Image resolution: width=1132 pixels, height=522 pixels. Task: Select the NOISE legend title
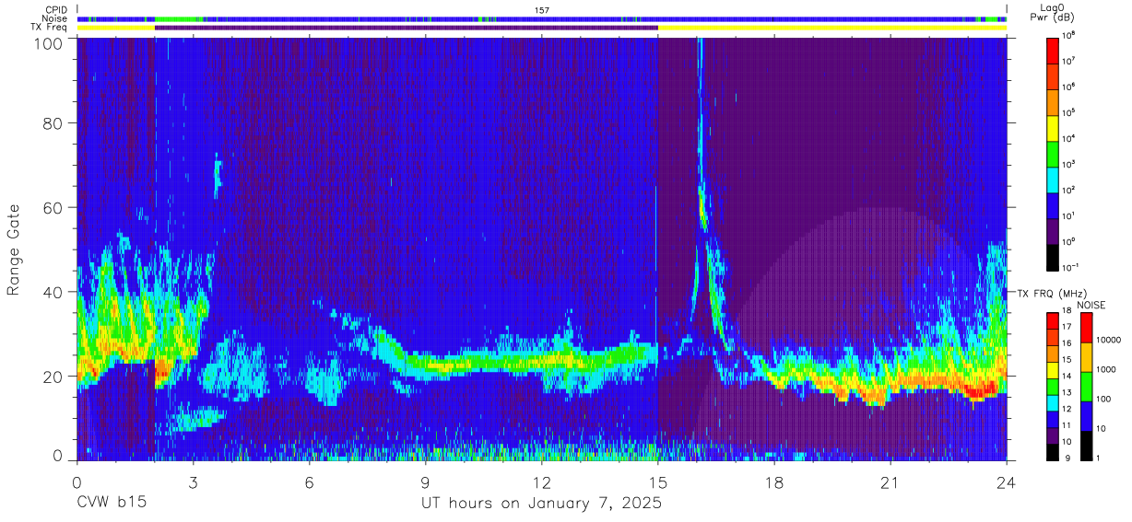coord(1093,304)
